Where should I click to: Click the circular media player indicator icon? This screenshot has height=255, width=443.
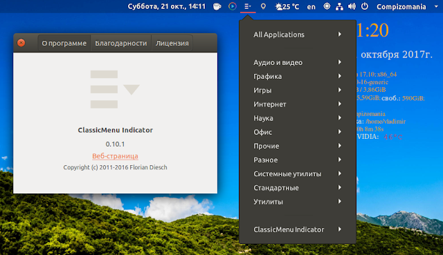click(233, 6)
